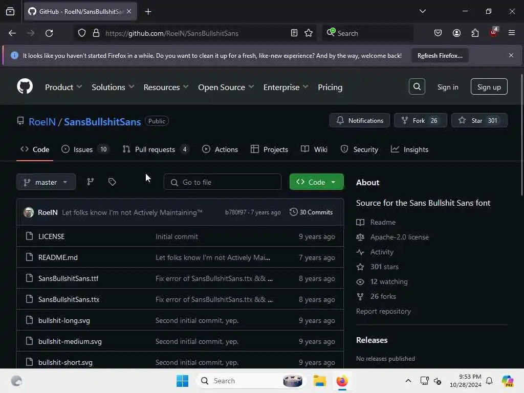Expand the Enterprise navigation menu
Screen dimensions: 524x393
pyautogui.click(x=286, y=87)
